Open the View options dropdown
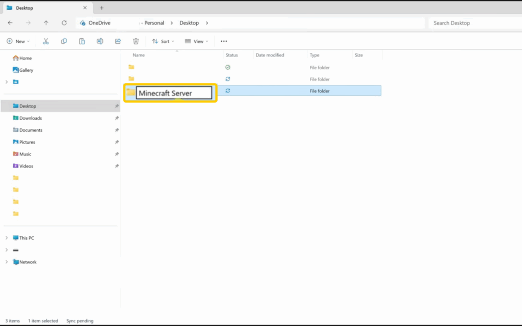 pos(196,41)
